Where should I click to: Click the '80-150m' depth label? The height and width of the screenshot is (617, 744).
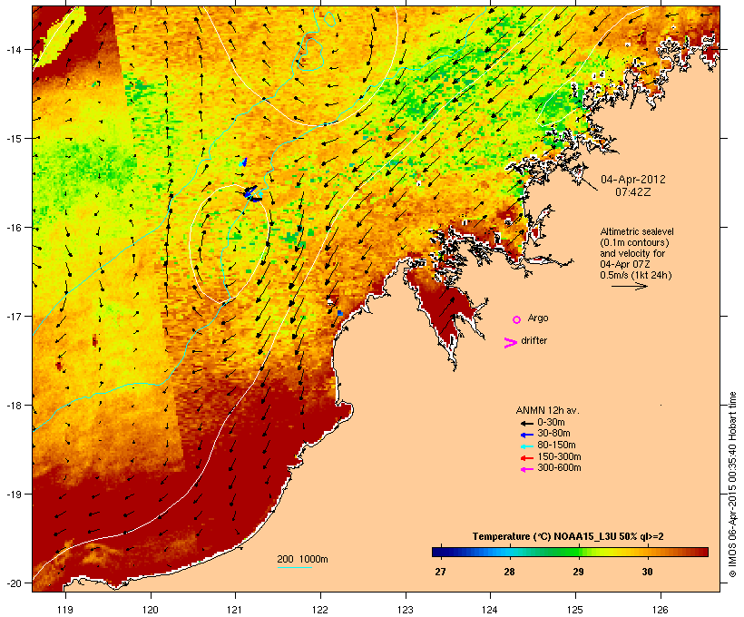(x=556, y=446)
